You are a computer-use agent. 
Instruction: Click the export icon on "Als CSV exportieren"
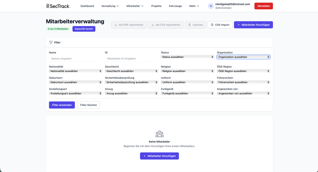pos(152,25)
